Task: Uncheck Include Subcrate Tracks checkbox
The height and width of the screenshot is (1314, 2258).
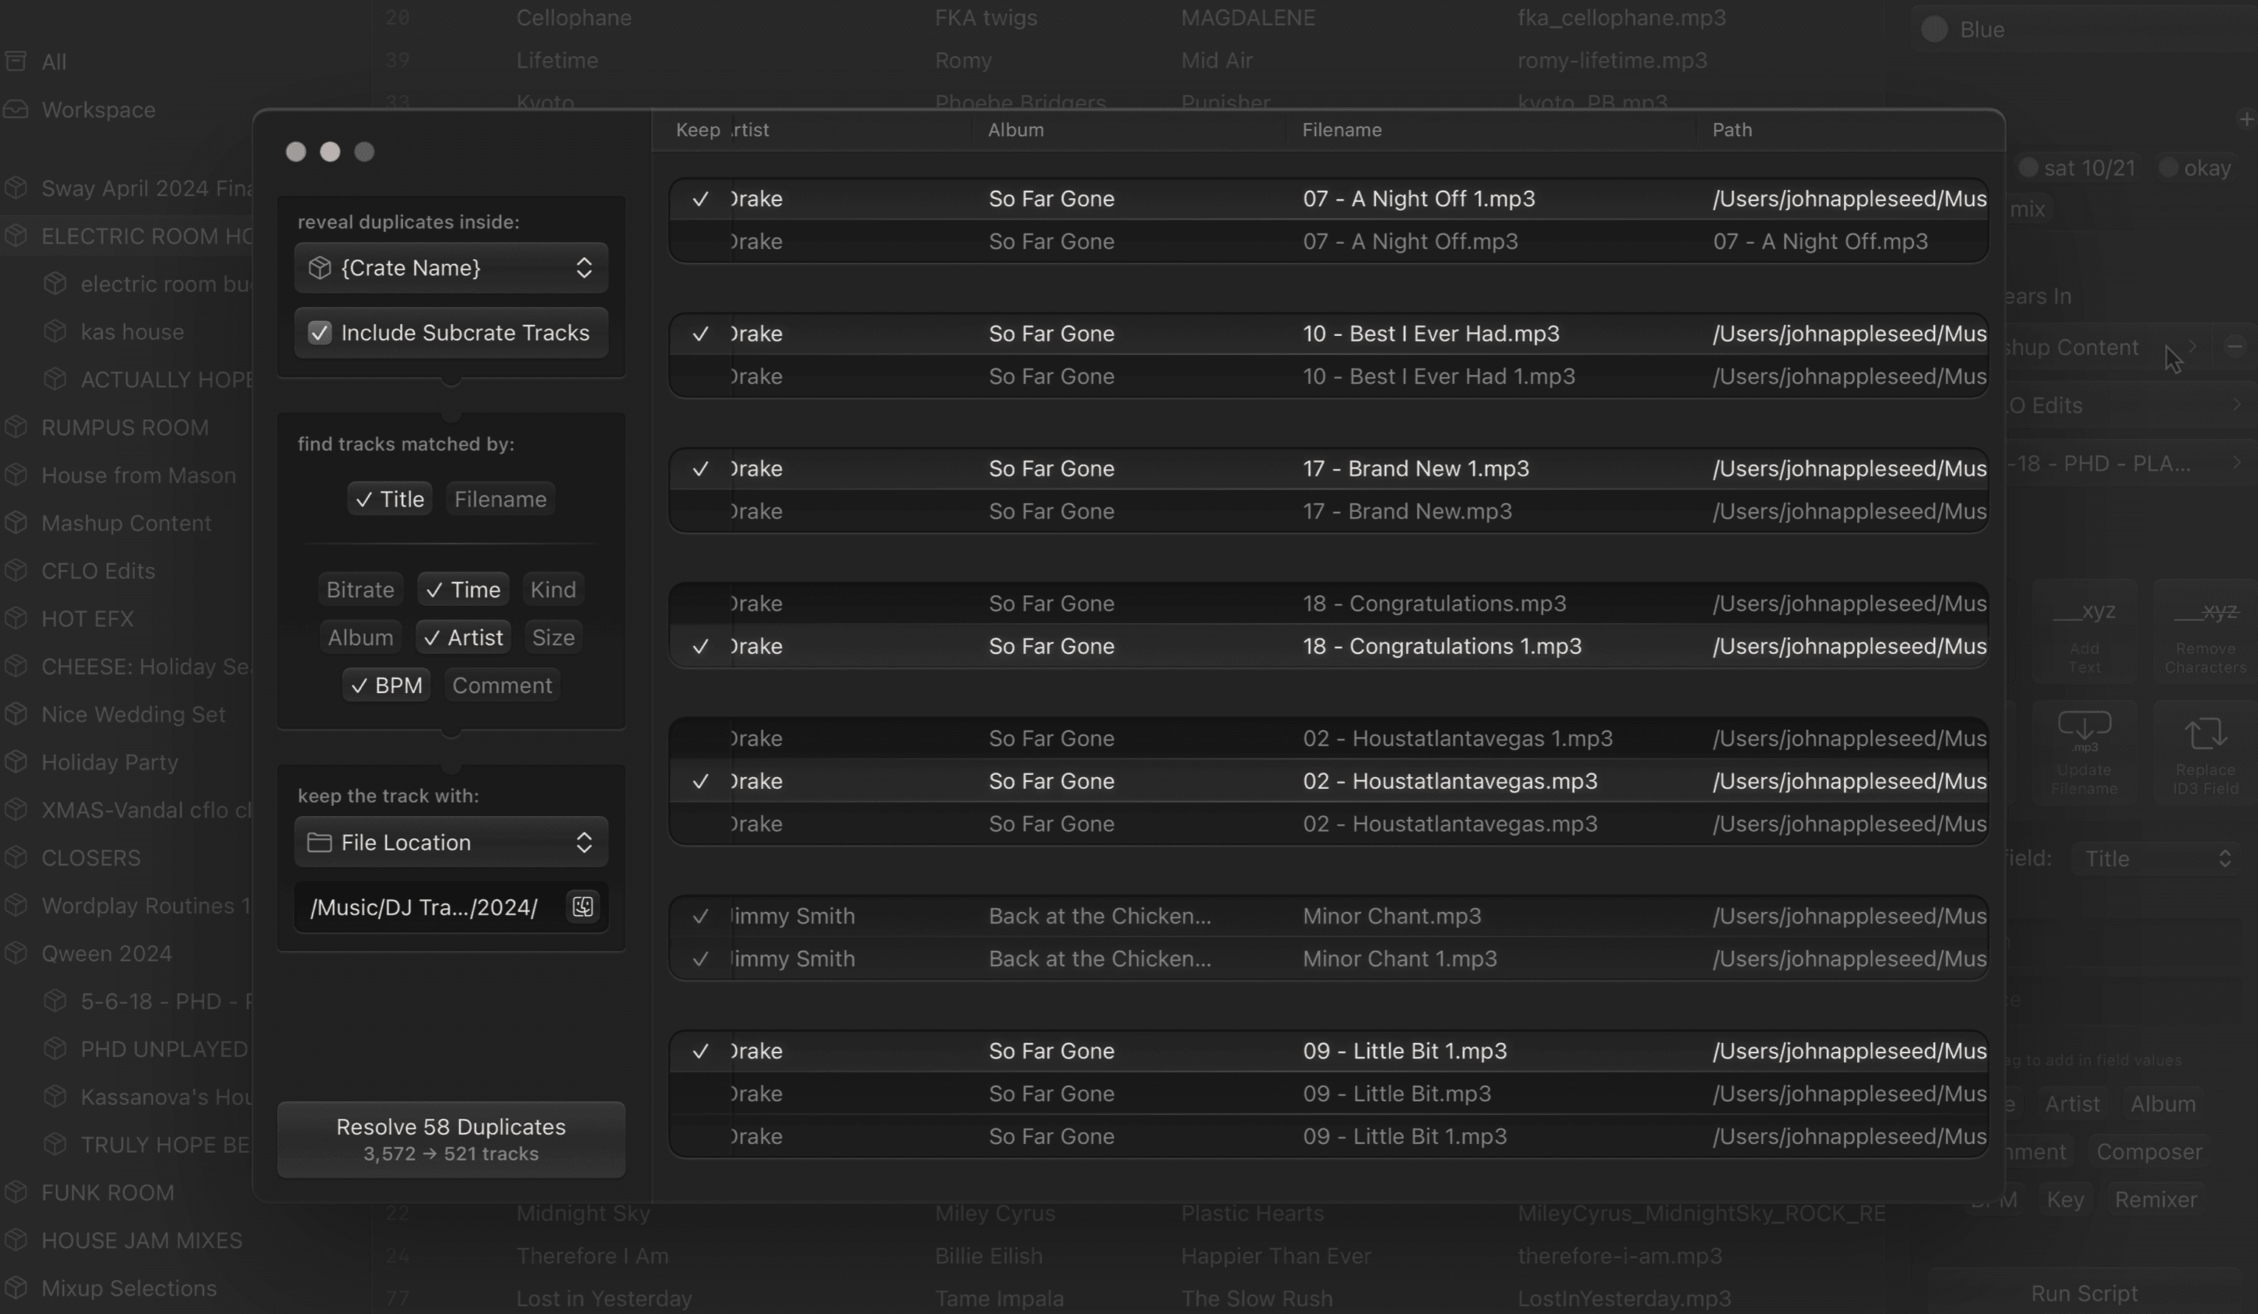Action: click(x=320, y=332)
